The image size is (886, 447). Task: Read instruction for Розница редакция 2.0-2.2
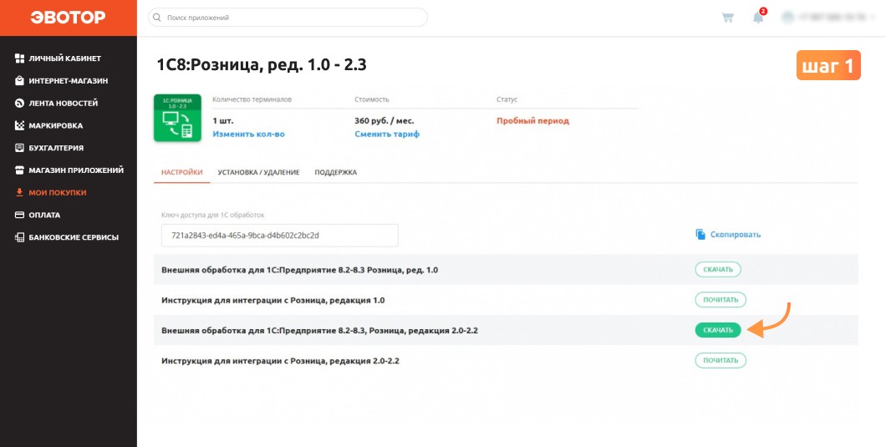pos(721,361)
